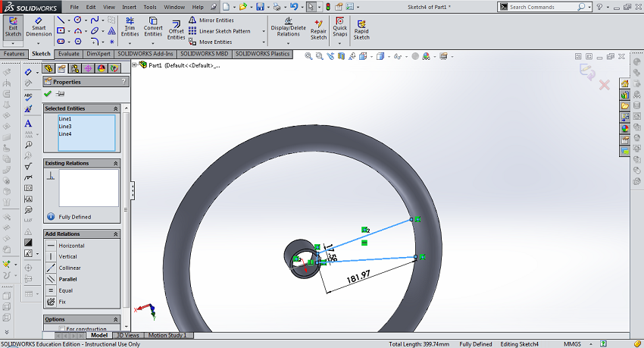This screenshot has height=348, width=644.
Task: Collapse the Options section
Action: [x=116, y=320]
